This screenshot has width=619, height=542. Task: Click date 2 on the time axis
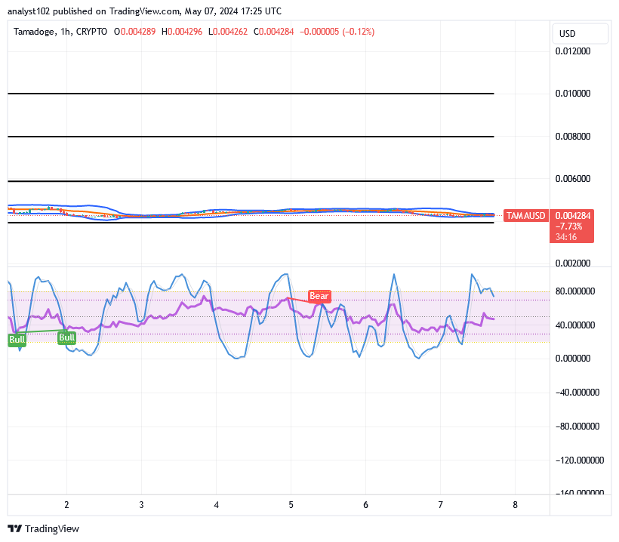point(66,505)
